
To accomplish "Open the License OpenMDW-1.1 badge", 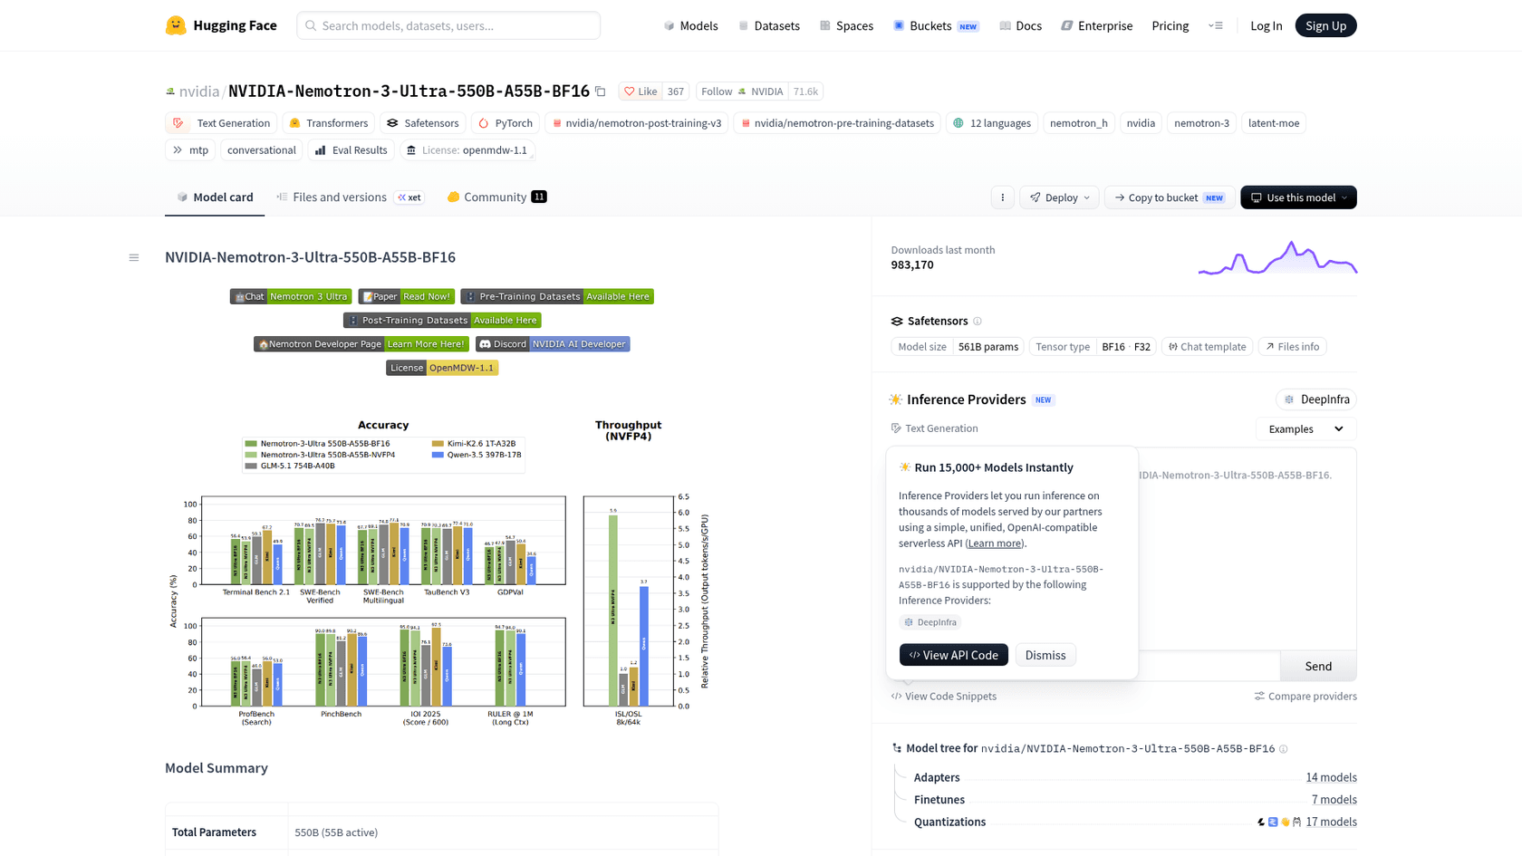I will (x=442, y=368).
